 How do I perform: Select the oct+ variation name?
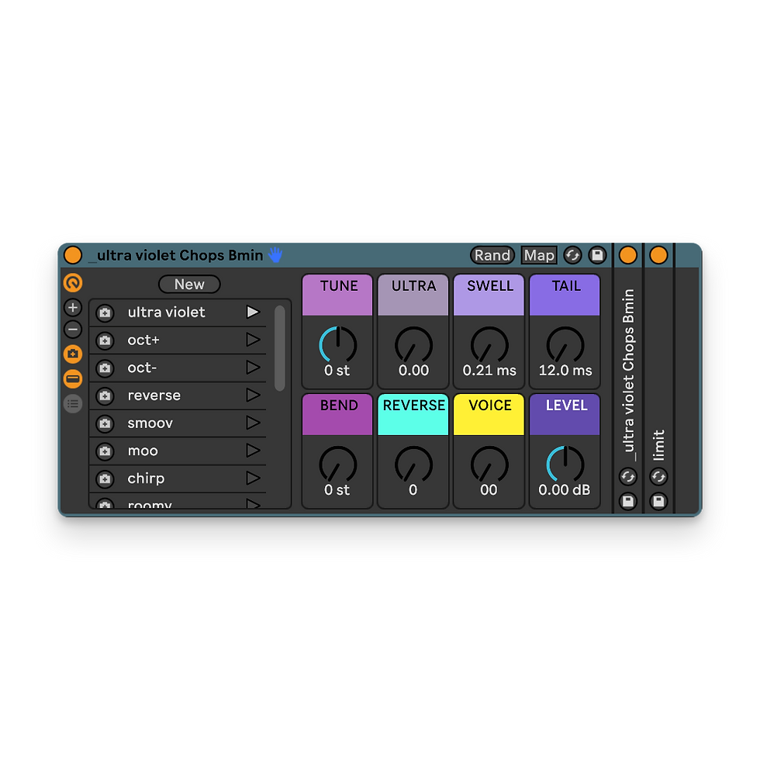coord(143,340)
